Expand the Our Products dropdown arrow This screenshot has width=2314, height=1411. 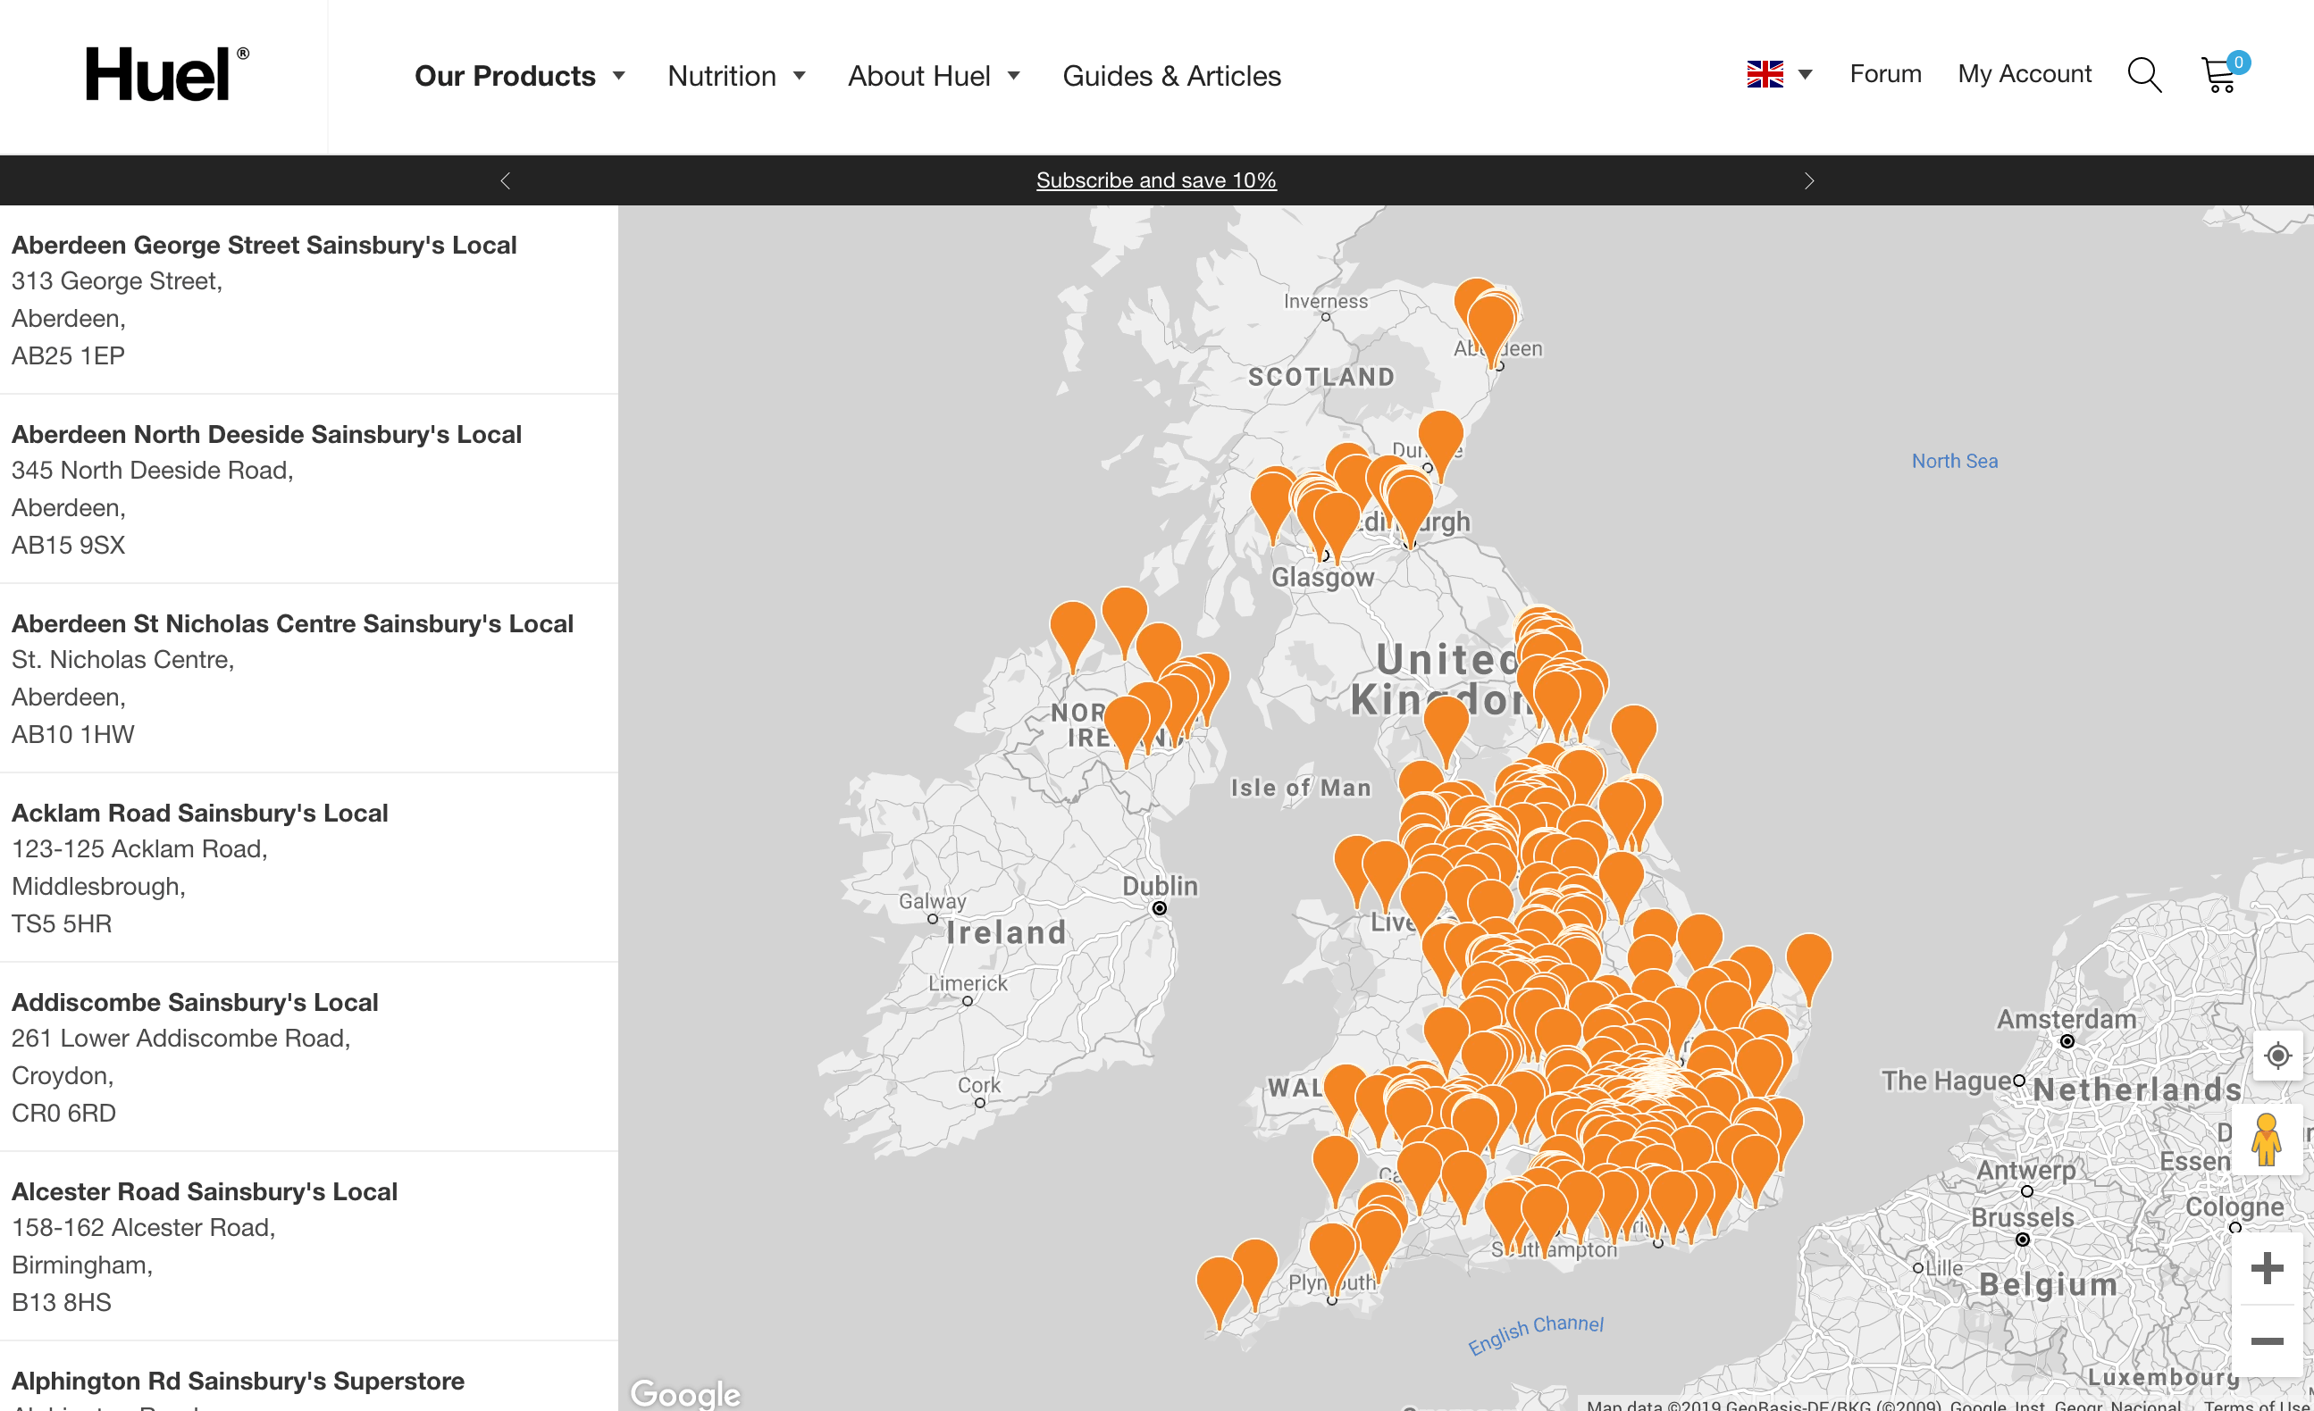(x=619, y=76)
